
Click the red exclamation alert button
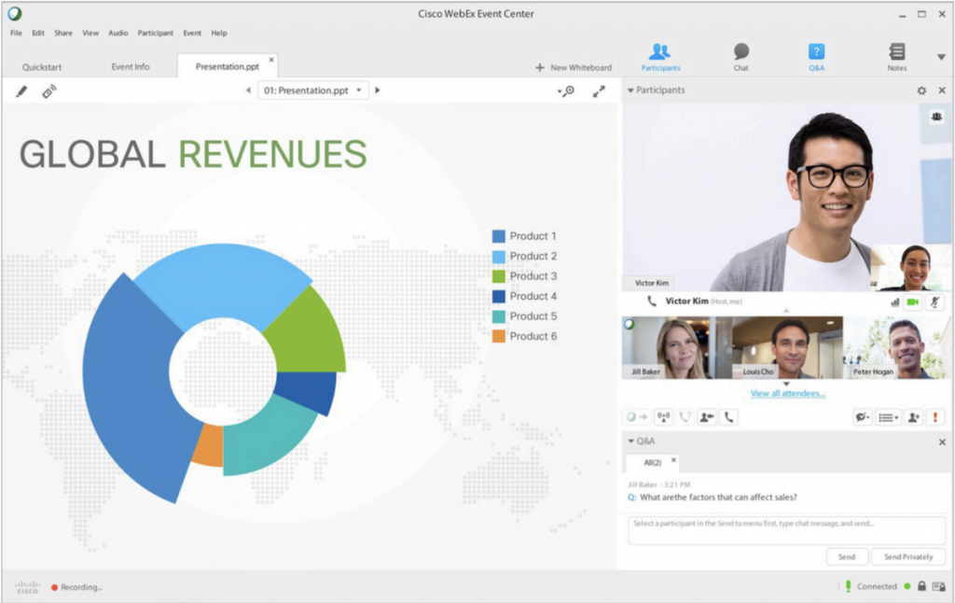(x=935, y=417)
